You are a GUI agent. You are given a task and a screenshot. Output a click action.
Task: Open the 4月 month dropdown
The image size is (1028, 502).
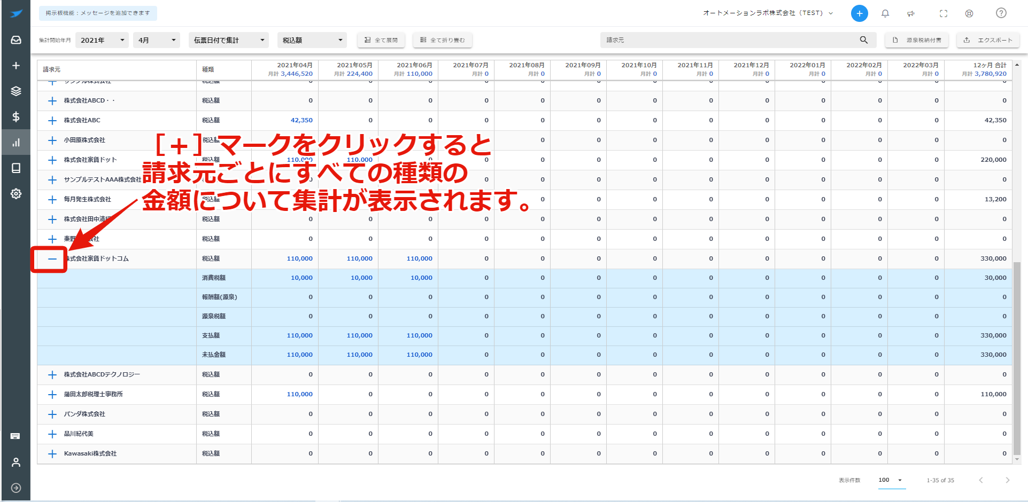point(157,40)
